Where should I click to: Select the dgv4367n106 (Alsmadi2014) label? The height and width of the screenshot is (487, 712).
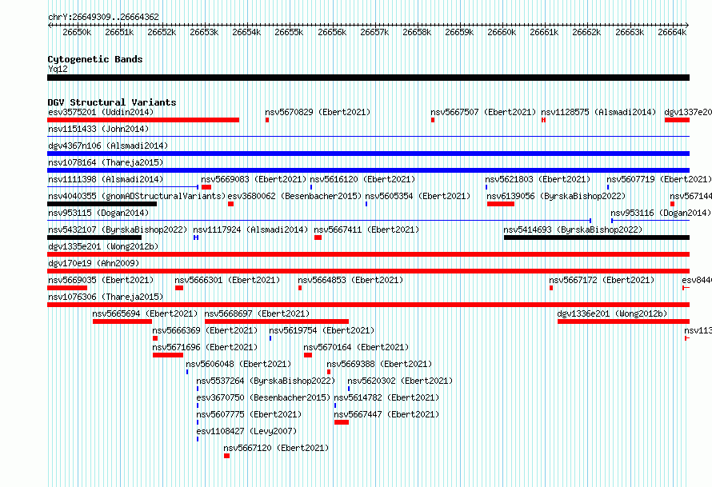(x=108, y=146)
